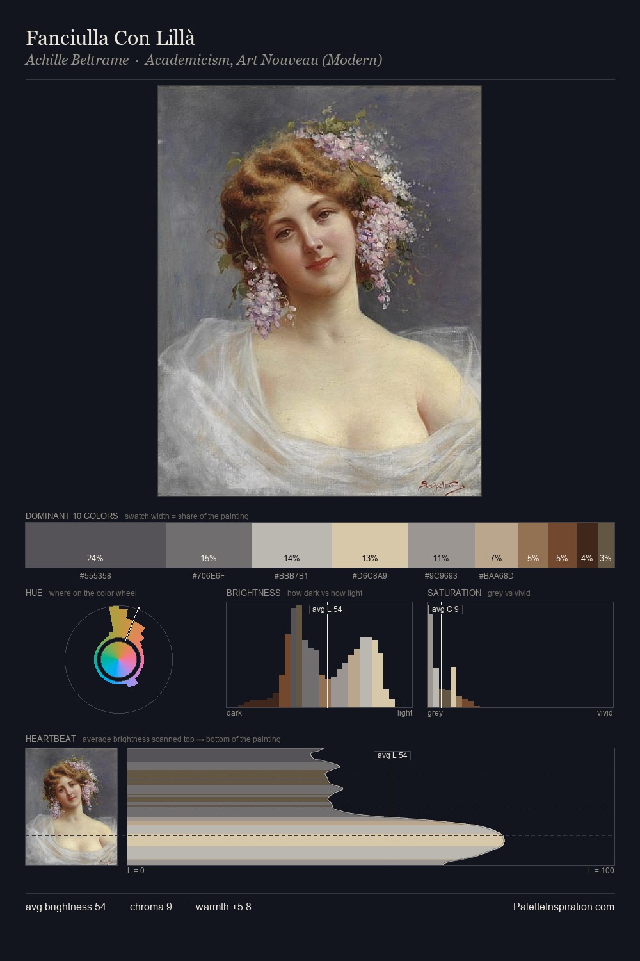Click the SATURATION section heading
This screenshot has width=640, height=961.
(x=454, y=593)
